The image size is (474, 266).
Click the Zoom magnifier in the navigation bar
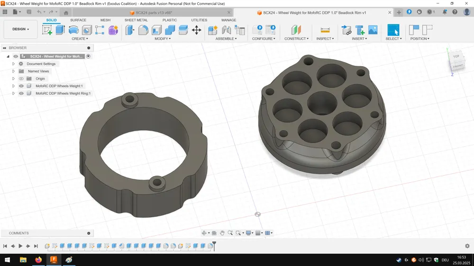230,233
